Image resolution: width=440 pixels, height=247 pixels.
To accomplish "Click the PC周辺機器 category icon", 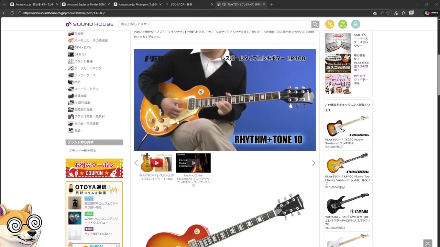I will [70, 103].
